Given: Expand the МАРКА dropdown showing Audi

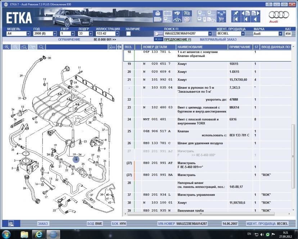Looking at the screenshot, I should point(280,34).
